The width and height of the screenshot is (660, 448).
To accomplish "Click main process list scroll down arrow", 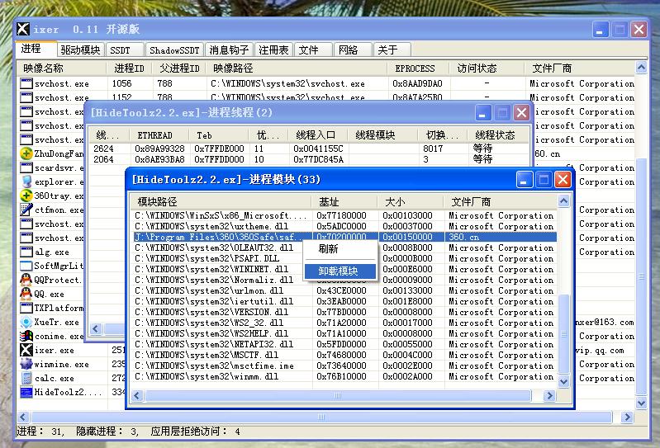I will coord(641,403).
